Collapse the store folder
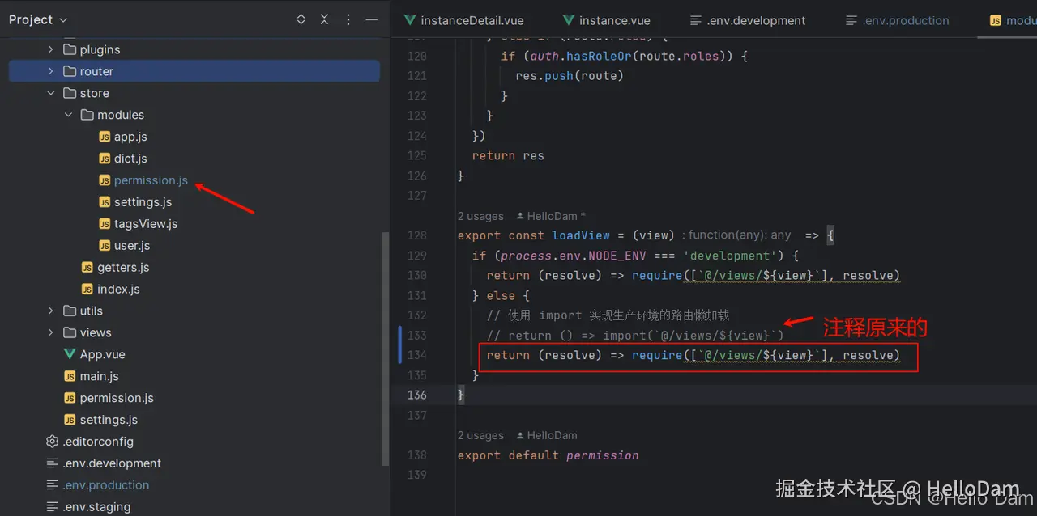The width and height of the screenshot is (1037, 516). (50, 93)
